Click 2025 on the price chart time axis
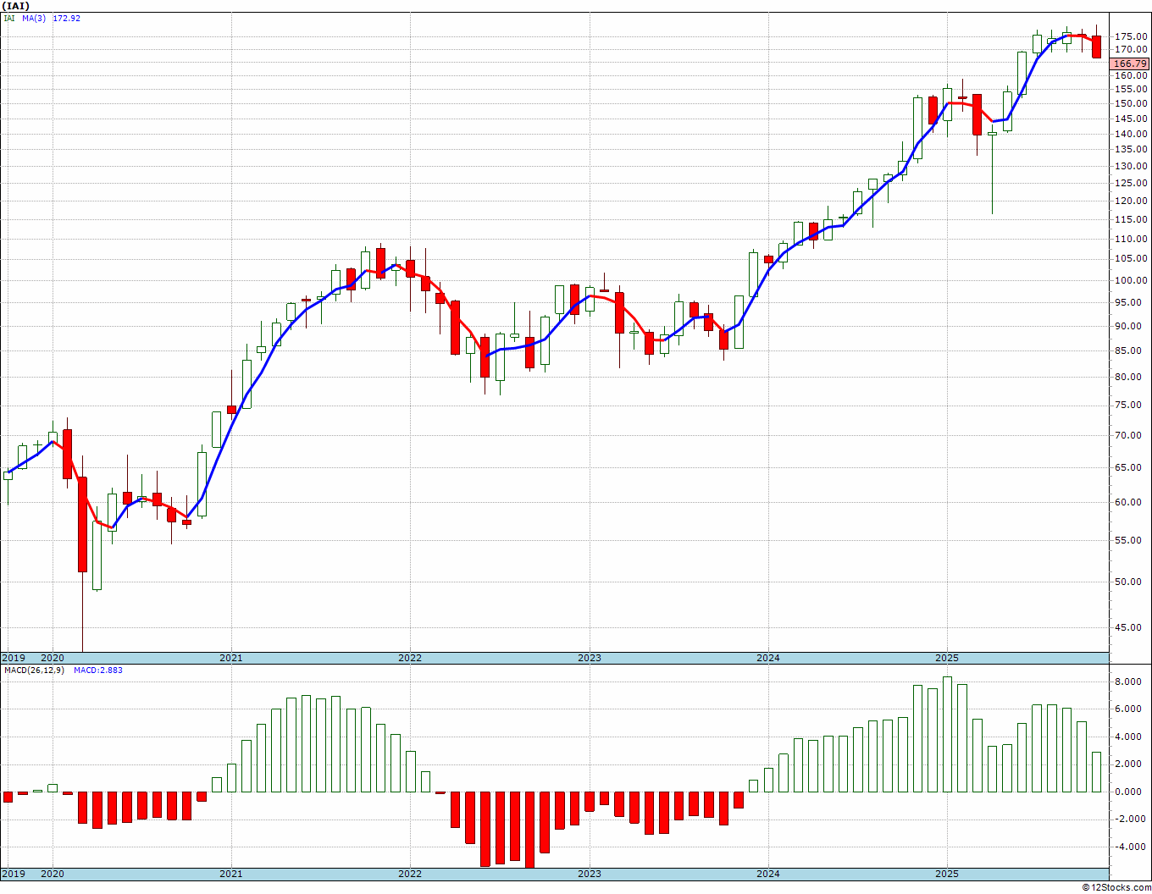This screenshot has height=894, width=1152. 947,658
